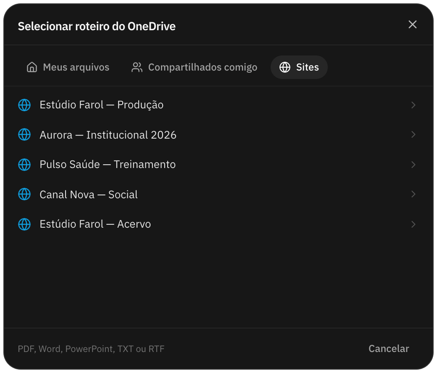The width and height of the screenshot is (437, 373).
Task: Click globe icon for Aurora — Institucional 2026
Action: pyautogui.click(x=24, y=134)
